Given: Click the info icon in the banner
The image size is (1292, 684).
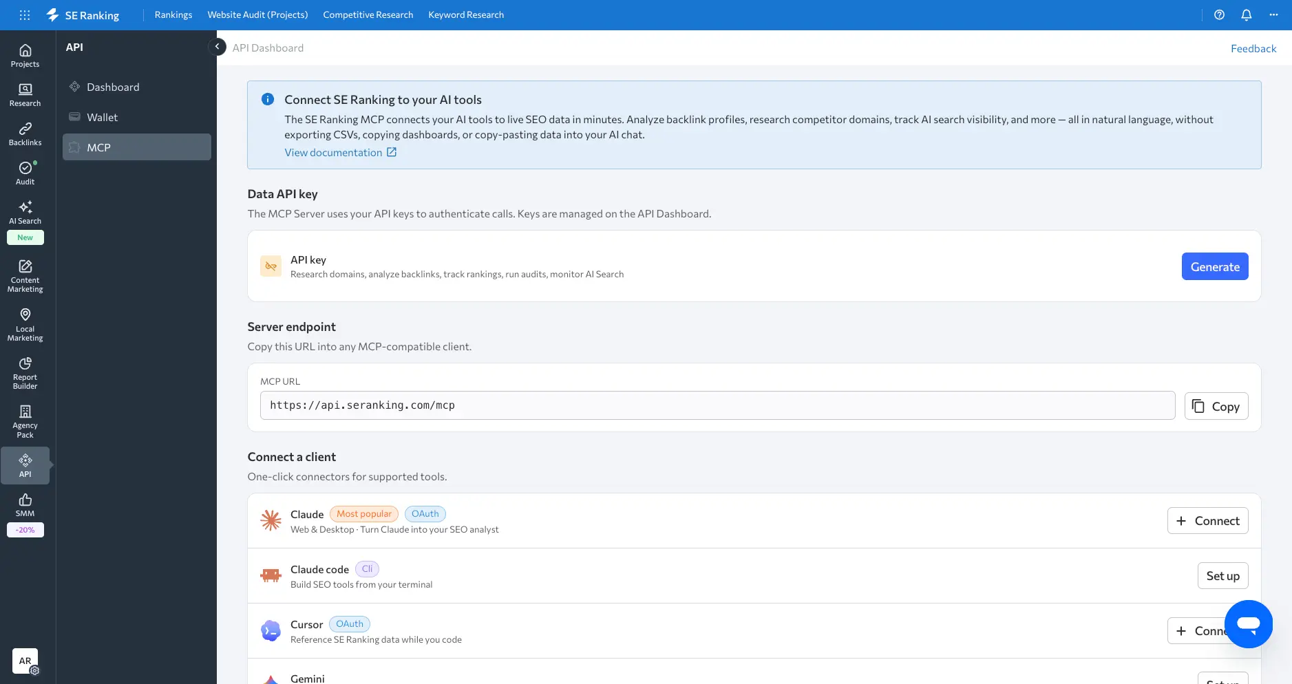Looking at the screenshot, I should click(x=268, y=100).
